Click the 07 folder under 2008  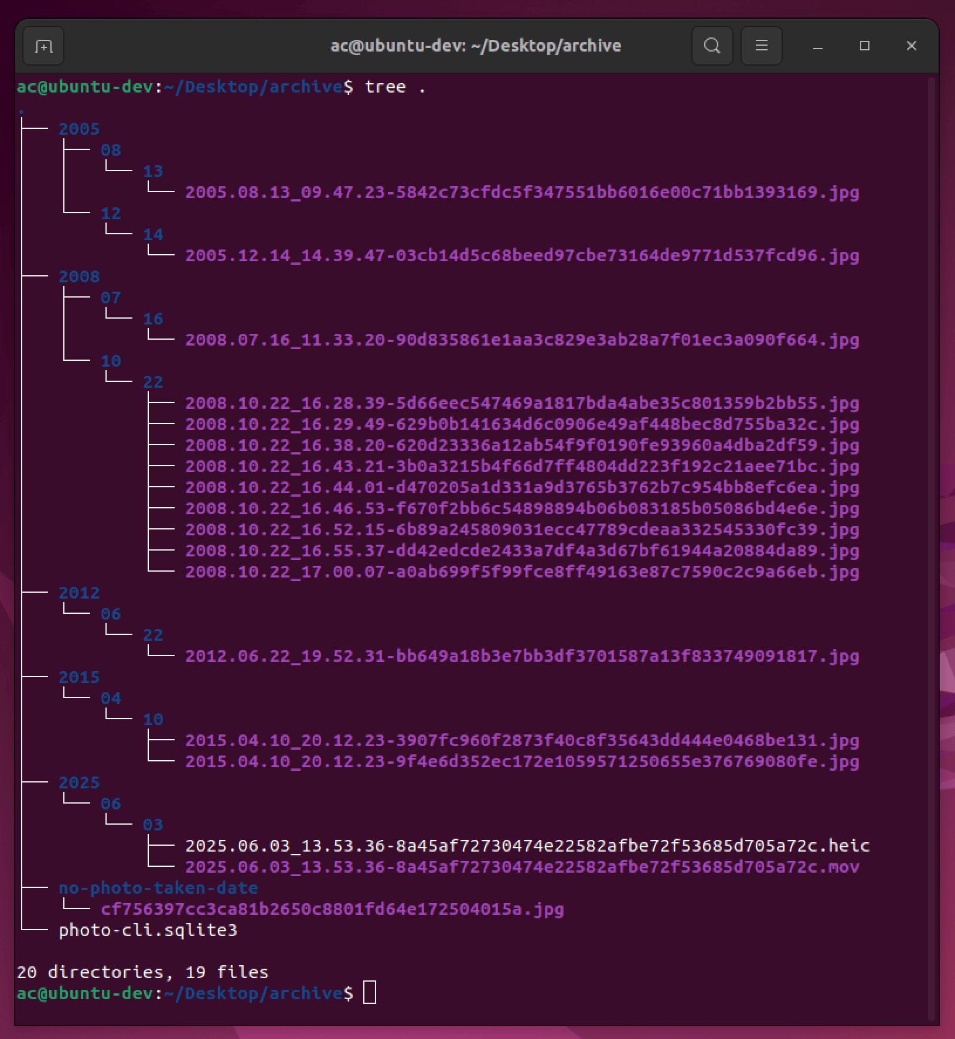(111, 298)
